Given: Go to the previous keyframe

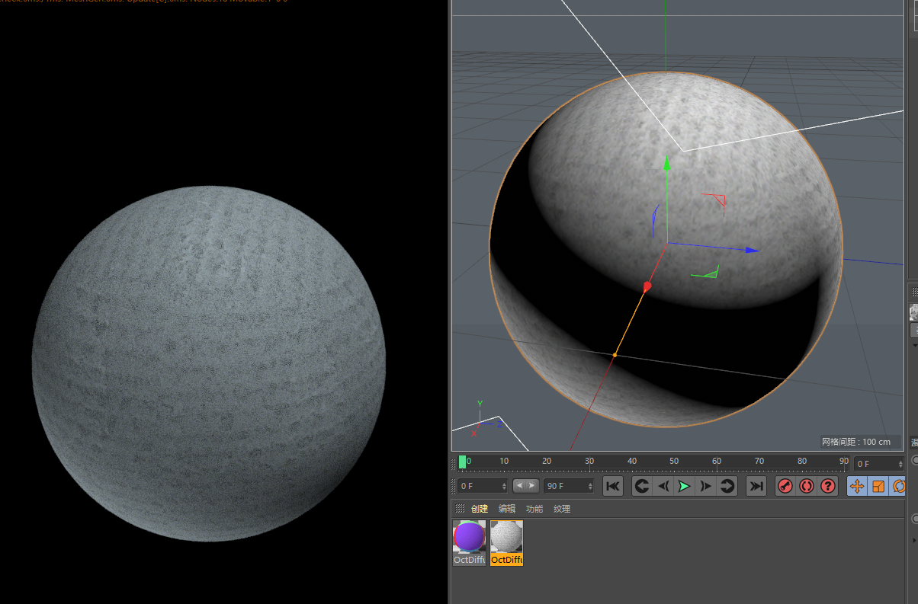Looking at the screenshot, I should pyautogui.click(x=642, y=486).
